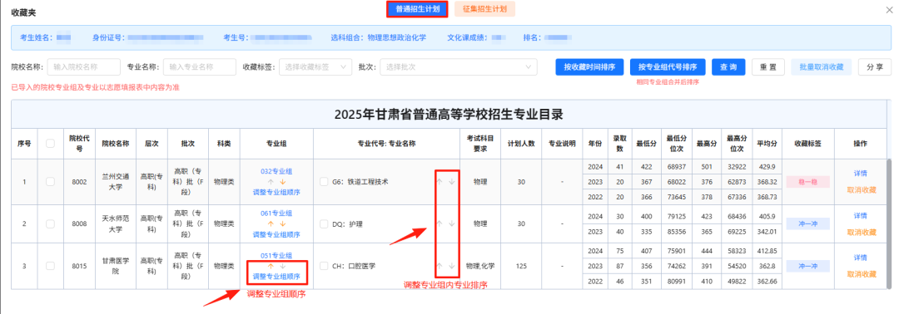Click the 冲一冲 tag for 天水师范大学
Viewport: 899px width, 314px height.
807,223
